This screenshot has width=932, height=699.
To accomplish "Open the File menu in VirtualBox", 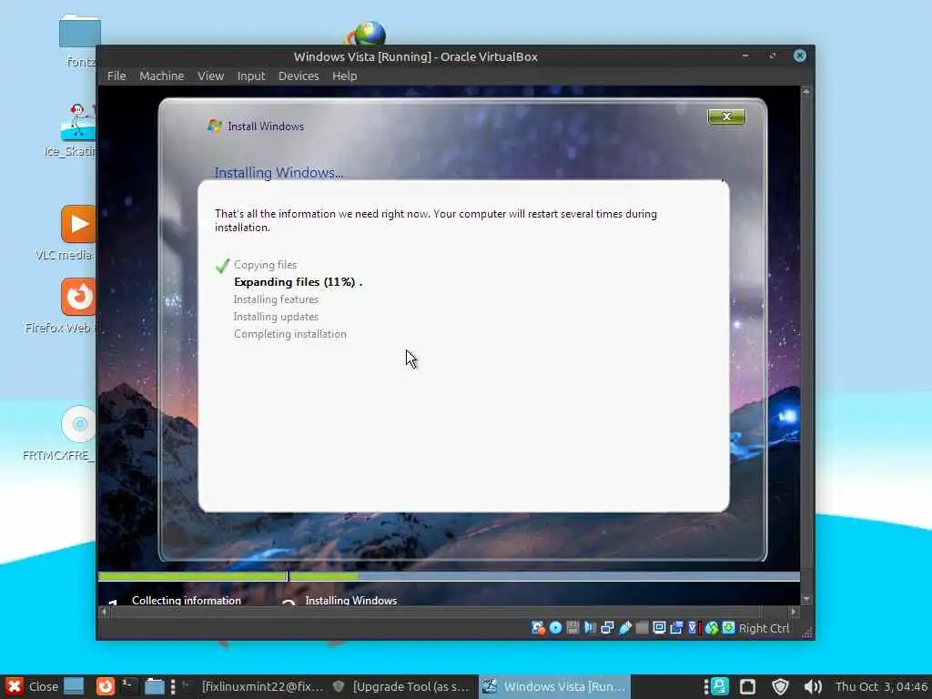I will (116, 76).
